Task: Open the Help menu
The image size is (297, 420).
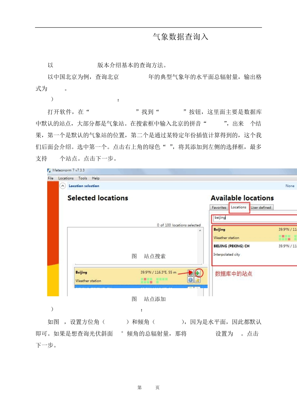Action: click(96, 178)
